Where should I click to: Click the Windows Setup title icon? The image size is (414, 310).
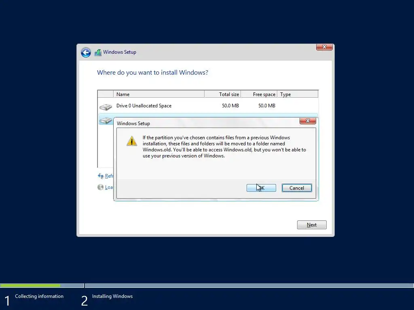click(x=98, y=52)
